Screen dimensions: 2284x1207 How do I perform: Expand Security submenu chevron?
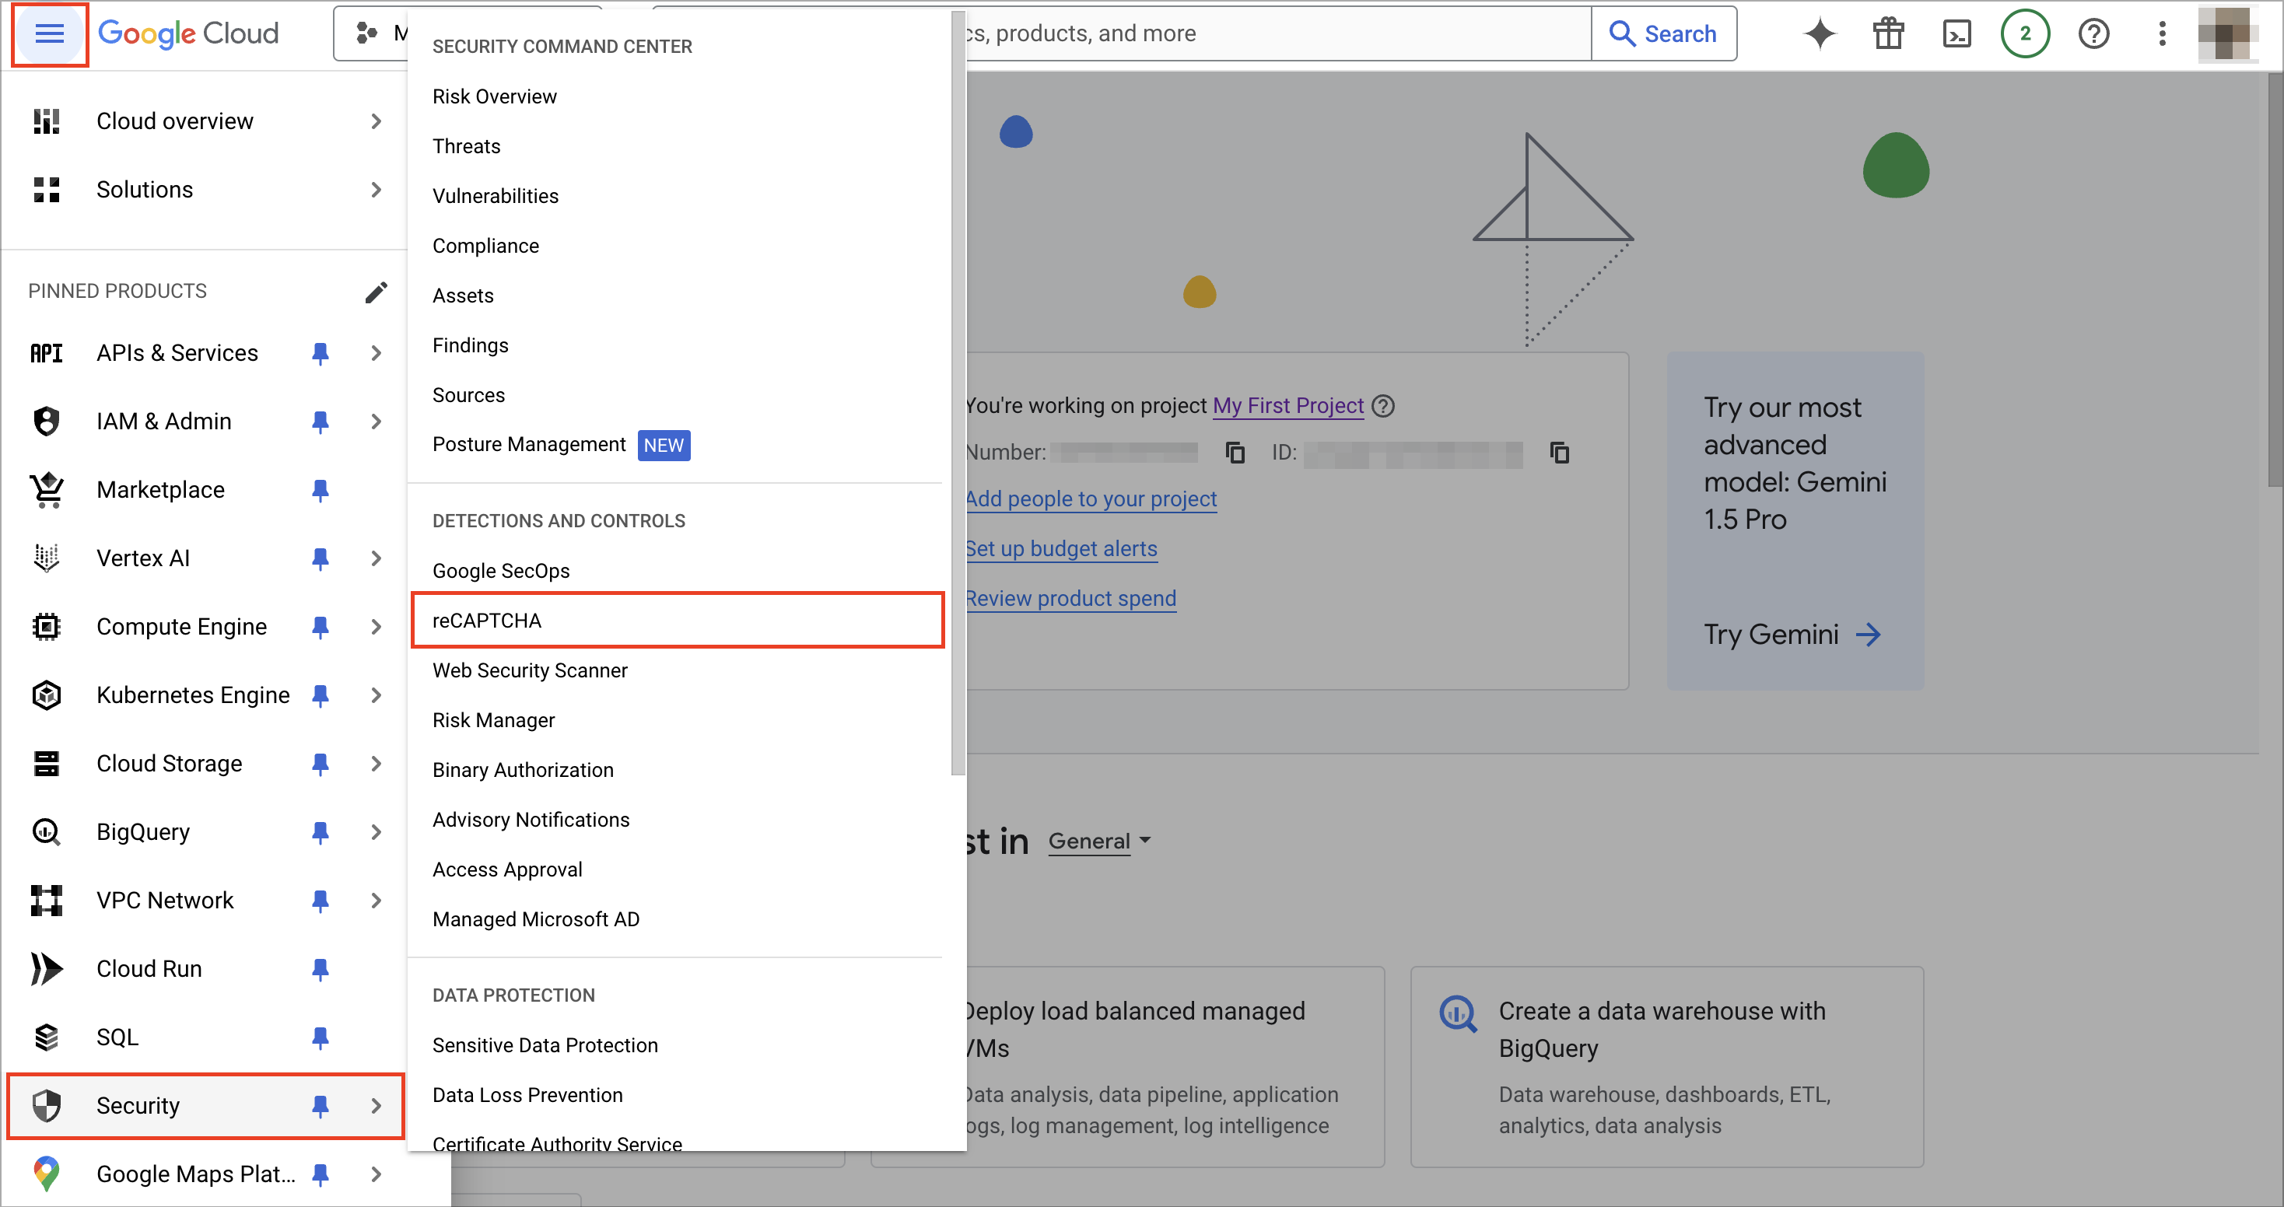(x=376, y=1106)
